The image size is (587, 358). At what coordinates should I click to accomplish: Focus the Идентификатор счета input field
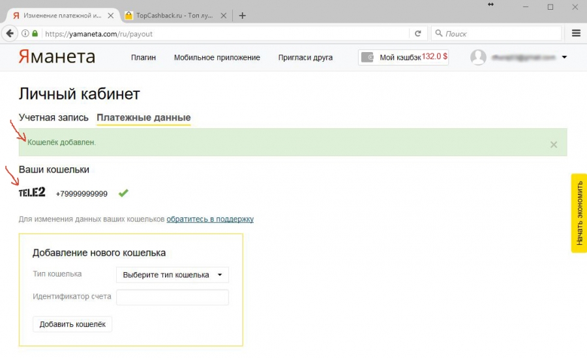[172, 297]
